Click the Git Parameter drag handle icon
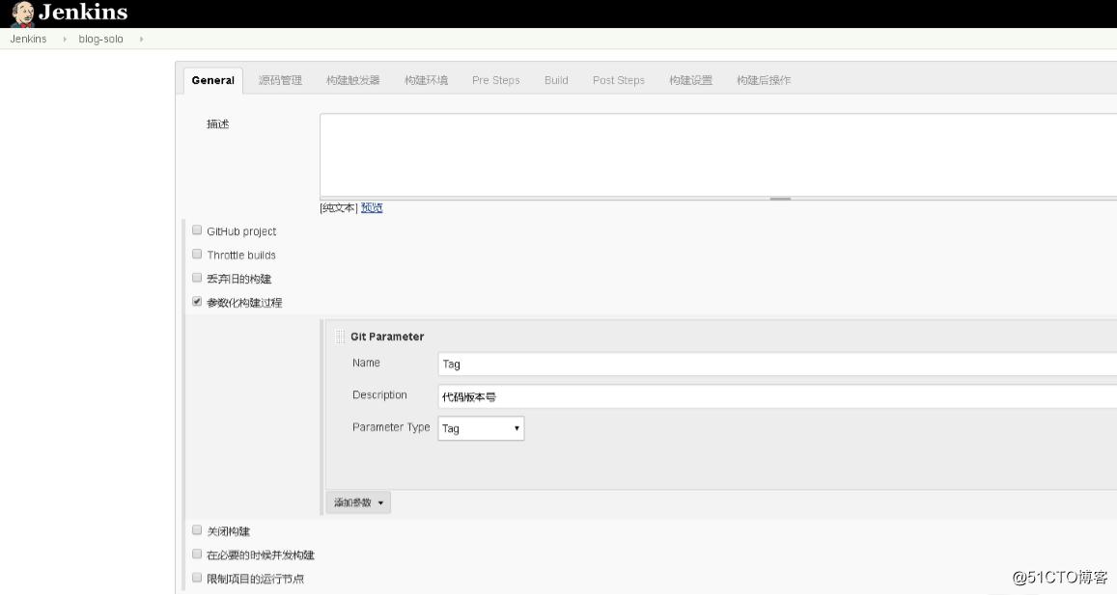The image size is (1117, 595). click(340, 336)
